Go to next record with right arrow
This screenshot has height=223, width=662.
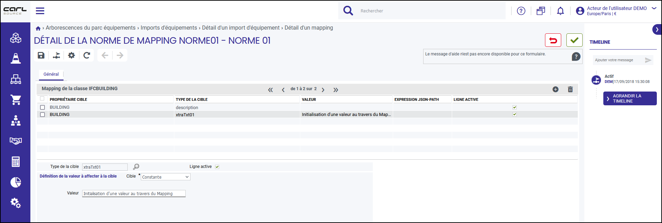point(120,55)
